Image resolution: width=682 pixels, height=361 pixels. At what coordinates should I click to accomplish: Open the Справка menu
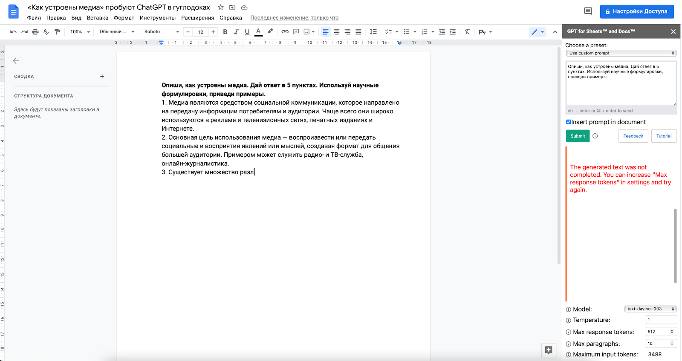pyautogui.click(x=231, y=18)
